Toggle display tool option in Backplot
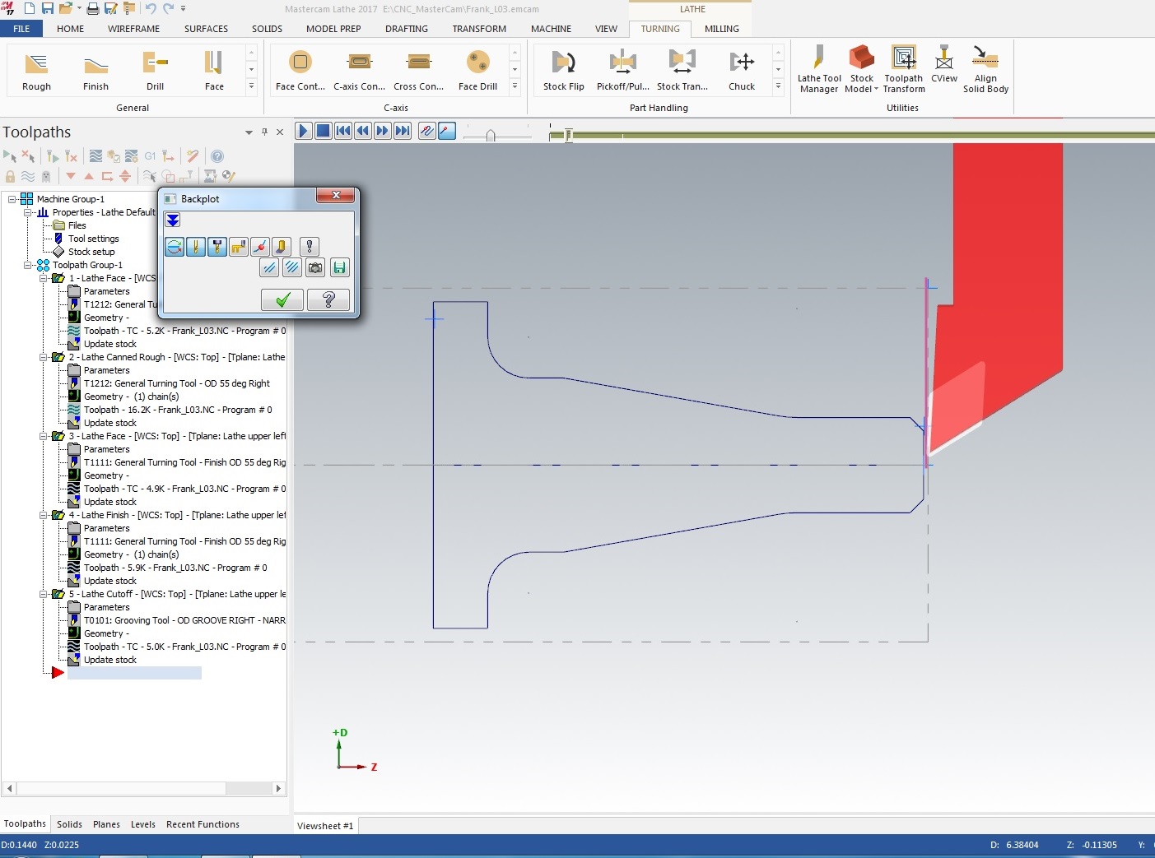This screenshot has height=858, width=1155. [196, 247]
